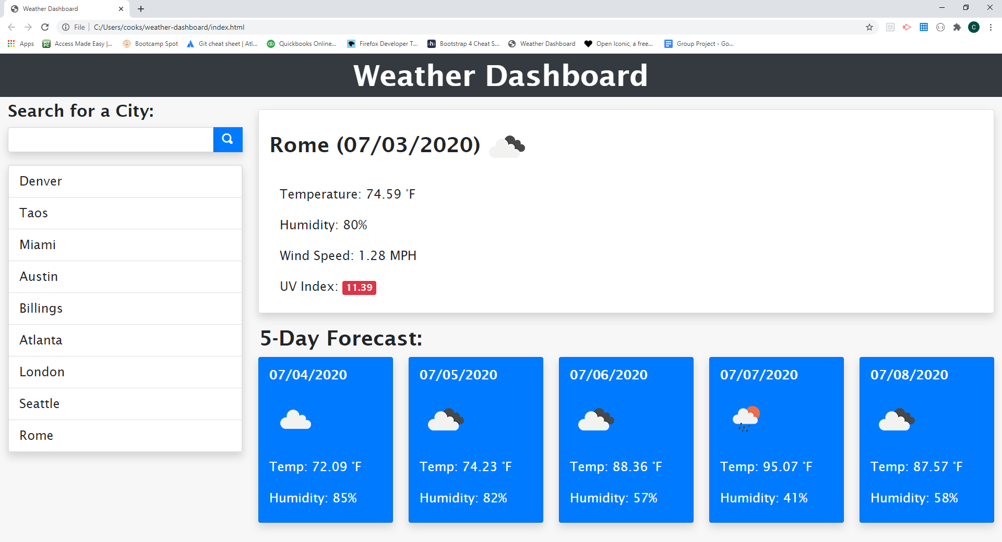The height and width of the screenshot is (542, 1002).
Task: Click the cloud icon on the 07/04/2020 card
Action: tap(295, 420)
